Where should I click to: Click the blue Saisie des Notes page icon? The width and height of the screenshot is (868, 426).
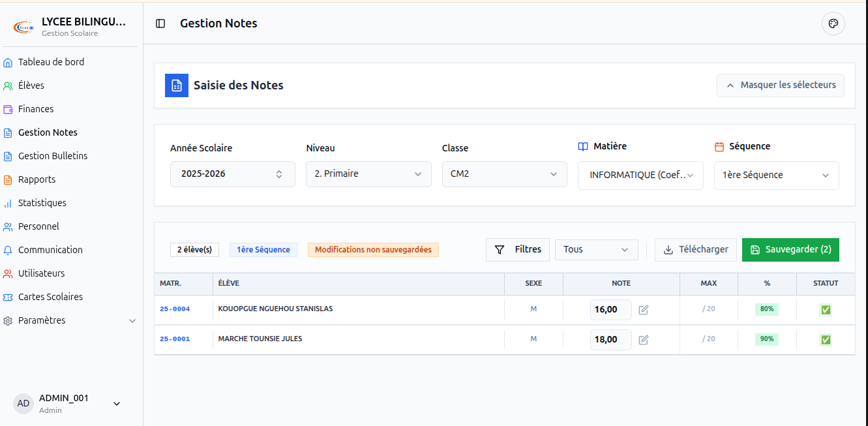point(177,85)
